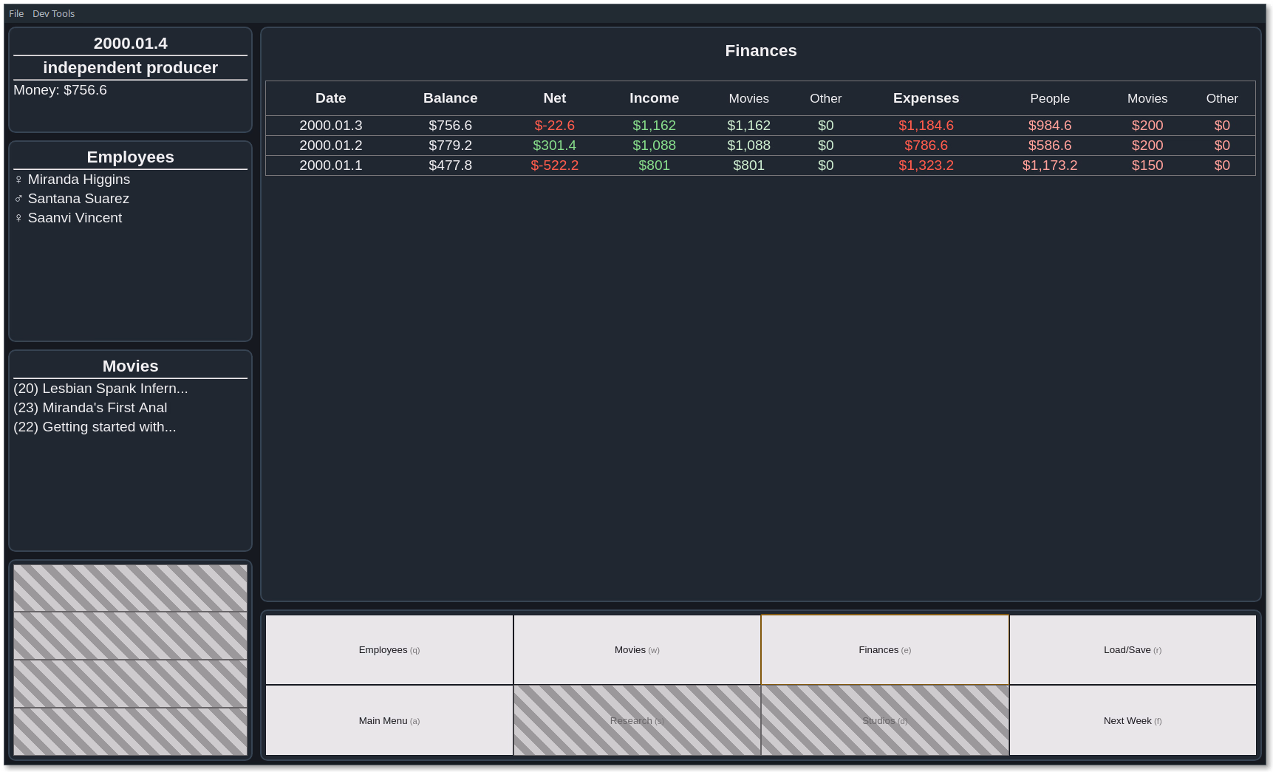1273x772 pixels.
Task: Return to Main Menu
Action: click(389, 720)
